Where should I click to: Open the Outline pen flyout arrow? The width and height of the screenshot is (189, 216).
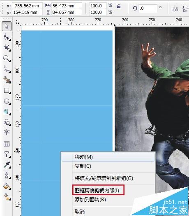coord(9,178)
